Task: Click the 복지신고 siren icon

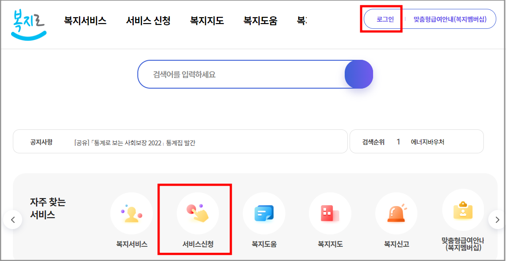Action: [x=396, y=213]
